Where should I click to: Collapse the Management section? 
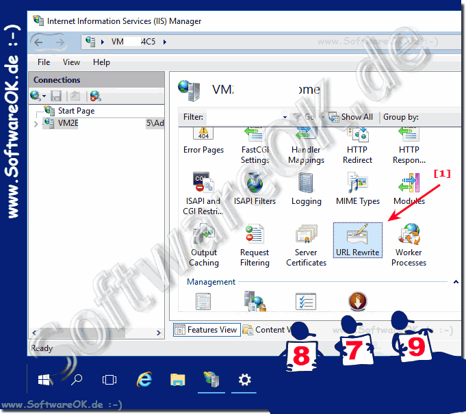pyautogui.click(x=456, y=281)
